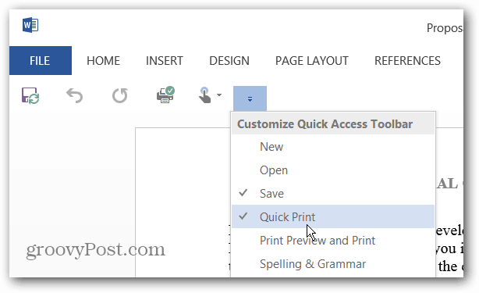This screenshot has height=293, width=479.
Task: Switch to the INSERT ribbon tab
Action: click(x=165, y=61)
